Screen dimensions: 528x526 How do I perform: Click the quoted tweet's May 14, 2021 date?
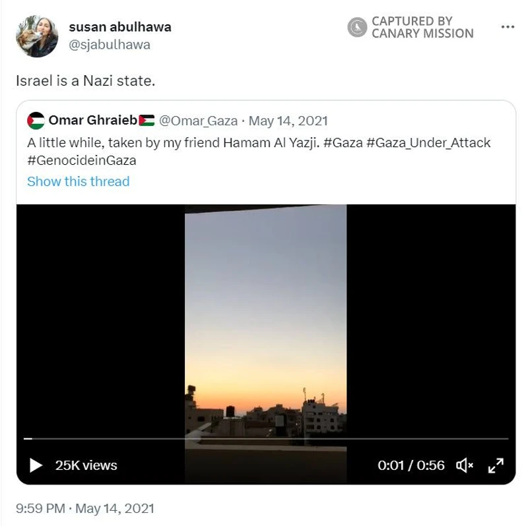[288, 121]
